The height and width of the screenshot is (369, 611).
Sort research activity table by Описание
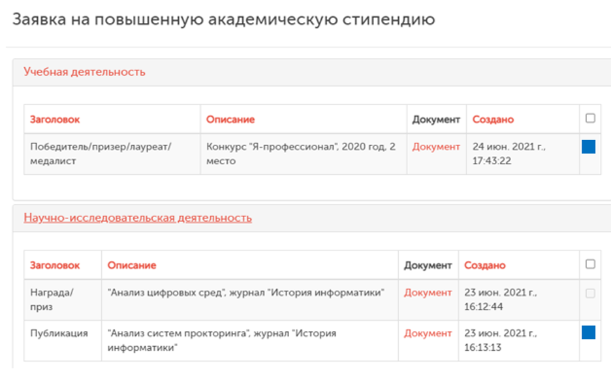(132, 265)
